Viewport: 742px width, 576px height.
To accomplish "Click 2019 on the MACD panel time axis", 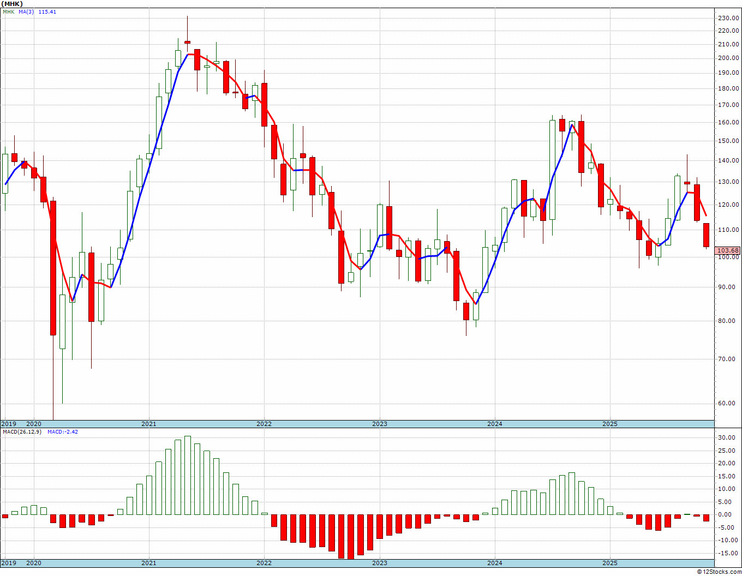I will pos(8,563).
